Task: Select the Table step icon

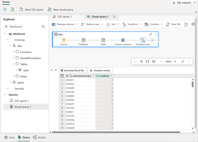Action: pyautogui.click(x=103, y=40)
